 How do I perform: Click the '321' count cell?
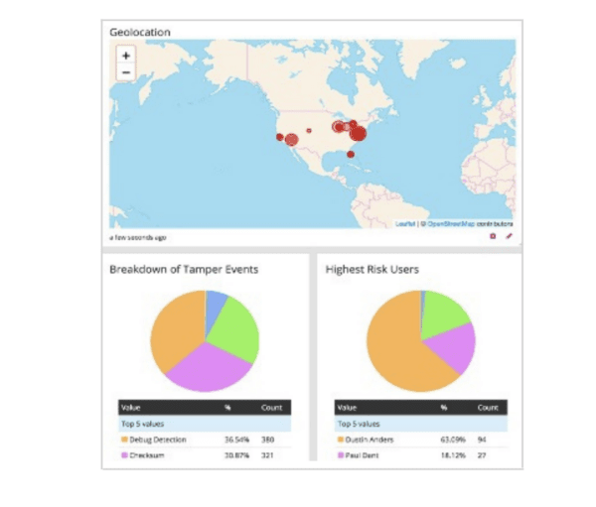pyautogui.click(x=267, y=455)
